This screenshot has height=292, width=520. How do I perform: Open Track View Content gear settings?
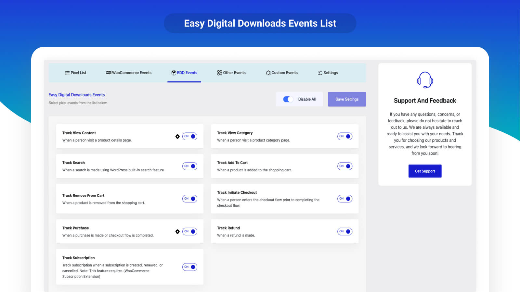pos(177,137)
